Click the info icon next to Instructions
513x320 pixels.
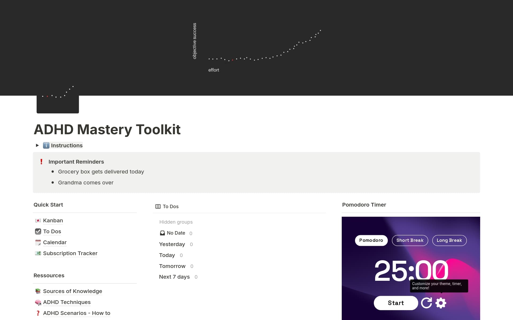[46, 145]
